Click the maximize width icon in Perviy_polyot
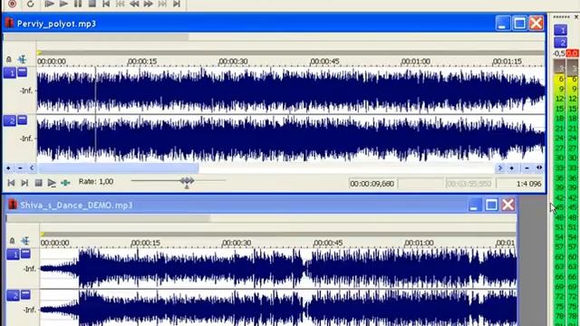The width and height of the screenshot is (580, 326). tap(539, 168)
